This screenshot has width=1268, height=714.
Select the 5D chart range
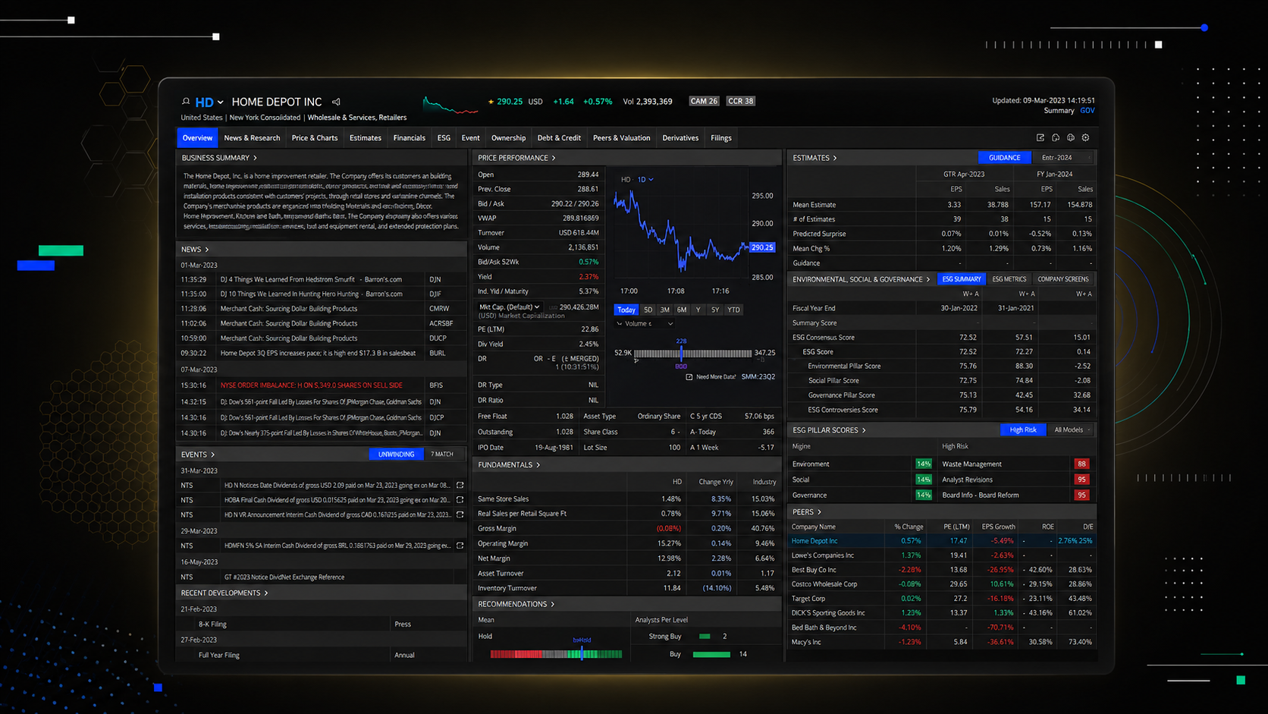tap(648, 310)
